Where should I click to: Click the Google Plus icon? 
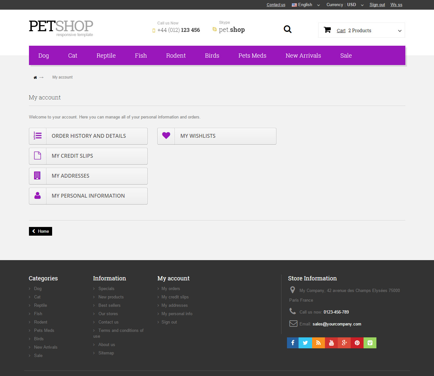click(344, 343)
